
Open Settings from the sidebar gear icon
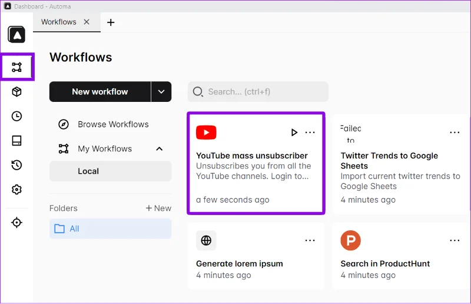pyautogui.click(x=16, y=190)
